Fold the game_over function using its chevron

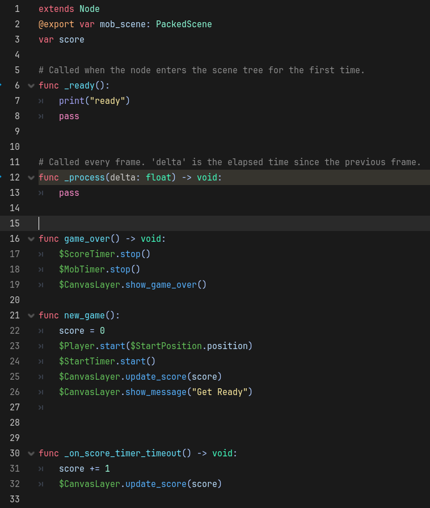click(31, 239)
